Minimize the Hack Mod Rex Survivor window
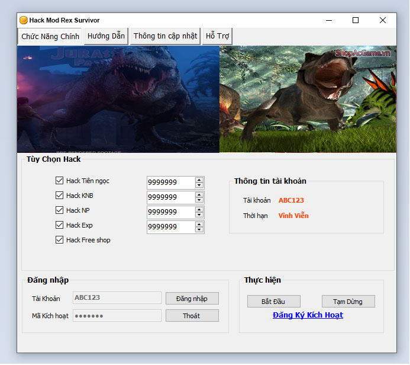410x365 pixels. (329, 20)
